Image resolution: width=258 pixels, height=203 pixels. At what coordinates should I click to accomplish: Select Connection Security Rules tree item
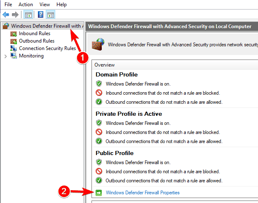coord(47,48)
